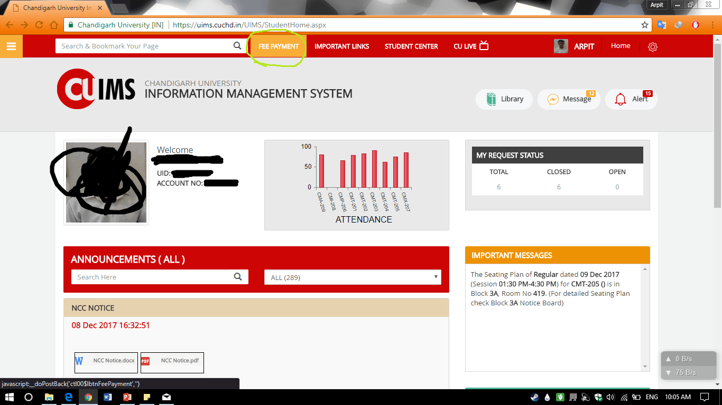
Task: Open the settings gear in the red header
Action: [x=653, y=46]
